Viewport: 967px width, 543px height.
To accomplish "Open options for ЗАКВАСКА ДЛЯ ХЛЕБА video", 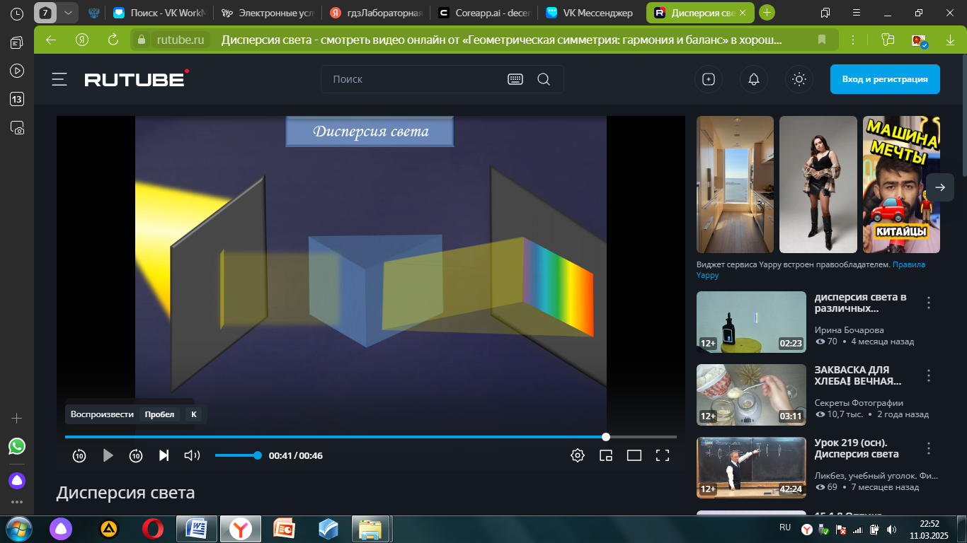I will (x=929, y=375).
